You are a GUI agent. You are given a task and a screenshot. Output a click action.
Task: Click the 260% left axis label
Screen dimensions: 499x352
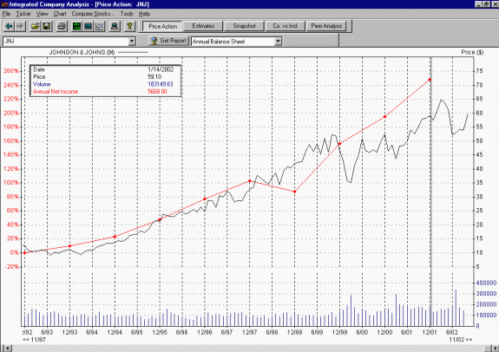(11, 71)
